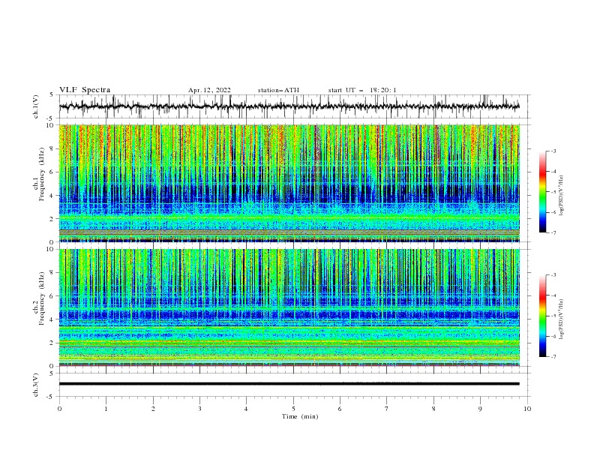Click time axis tick label "2"
594x459 pixels.
153,409
